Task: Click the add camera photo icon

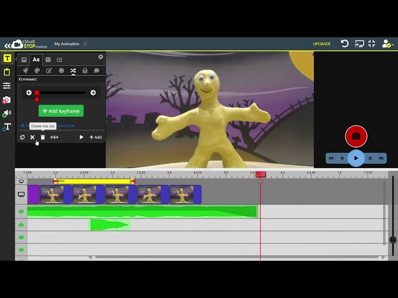Action: 6,100
